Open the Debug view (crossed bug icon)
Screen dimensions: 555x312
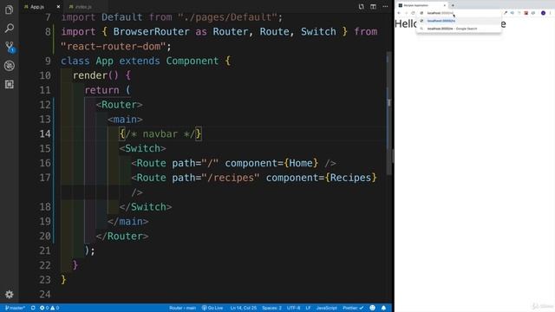[x=10, y=66]
